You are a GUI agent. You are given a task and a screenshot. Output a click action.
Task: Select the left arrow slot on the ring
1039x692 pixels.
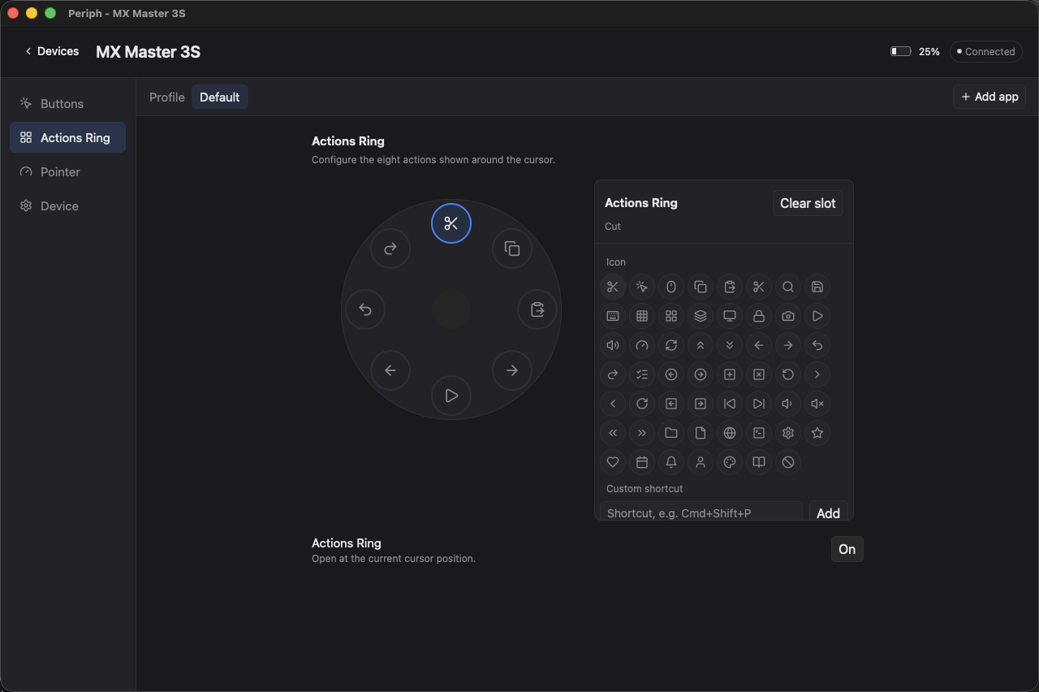(390, 370)
